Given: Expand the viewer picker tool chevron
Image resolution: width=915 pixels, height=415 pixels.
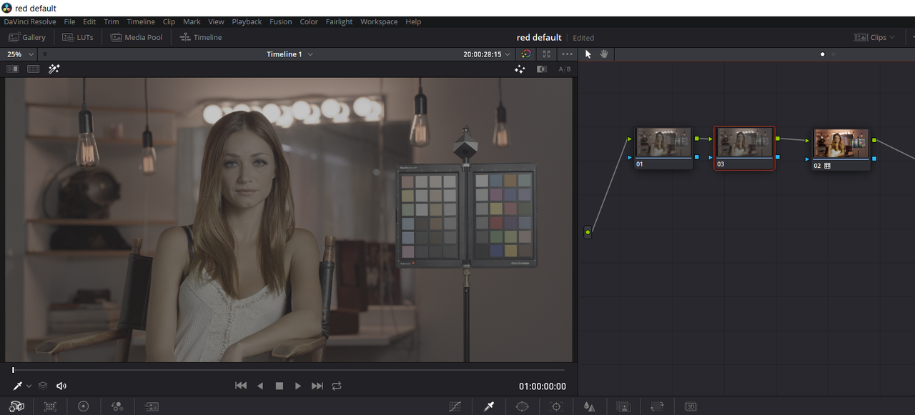Looking at the screenshot, I should [29, 386].
